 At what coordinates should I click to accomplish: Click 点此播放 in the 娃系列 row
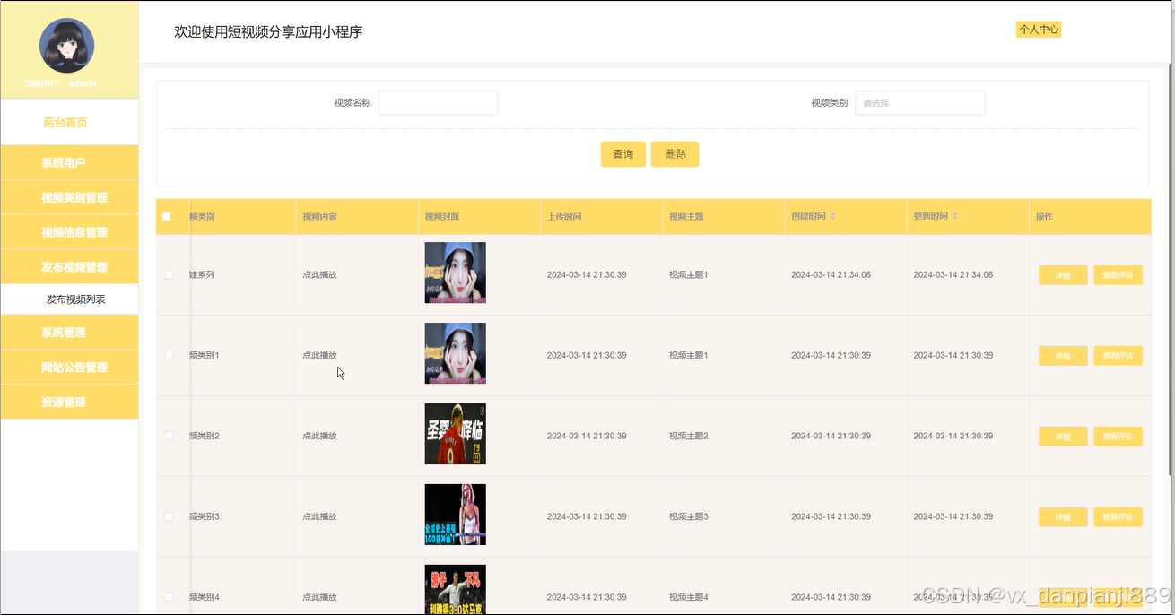(320, 274)
